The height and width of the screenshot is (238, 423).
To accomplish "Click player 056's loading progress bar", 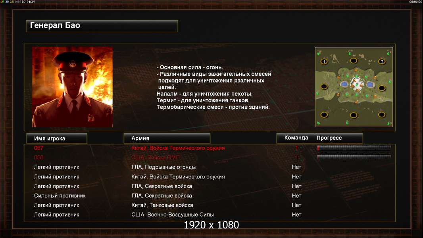I will (x=354, y=157).
